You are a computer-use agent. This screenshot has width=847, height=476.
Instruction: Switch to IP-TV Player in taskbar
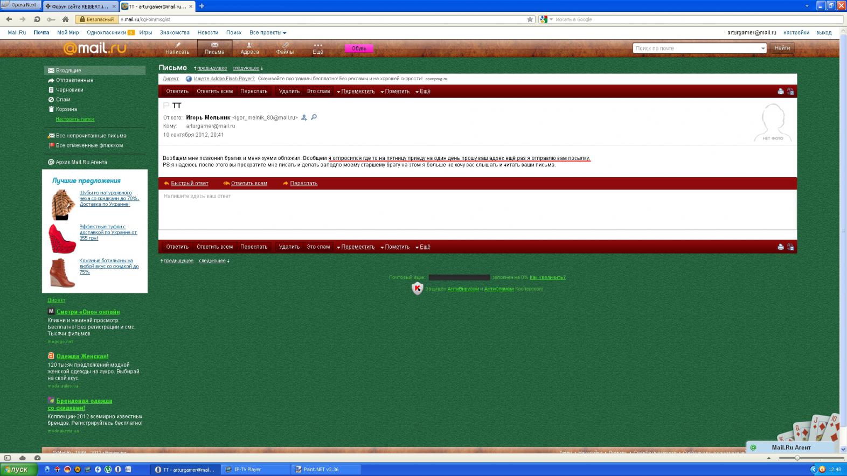[255, 470]
